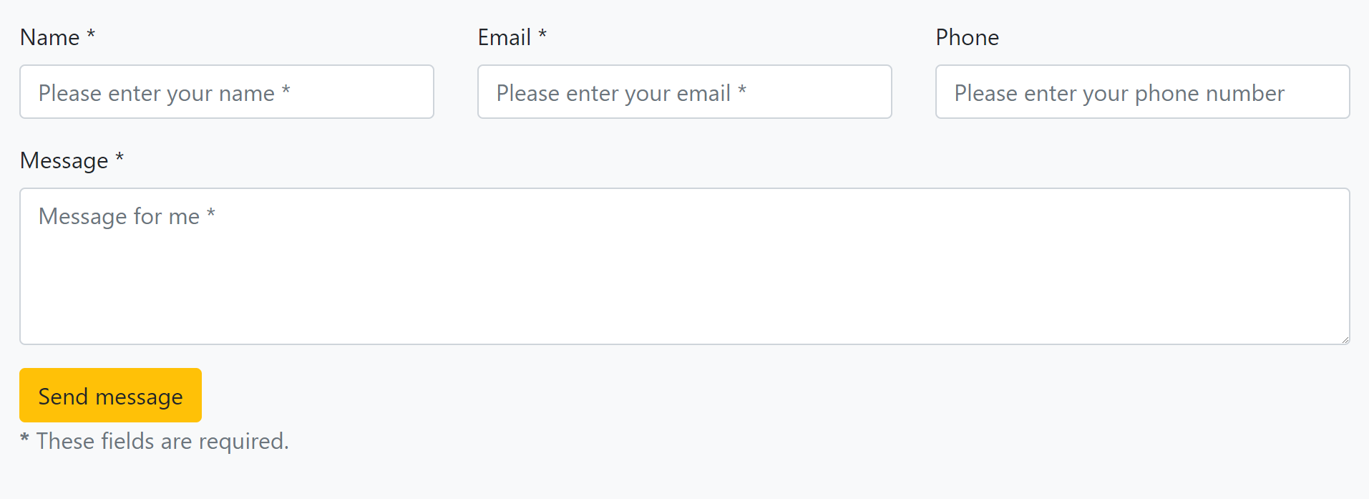This screenshot has height=499, width=1369.
Task: Grab the Message box resize handle
Action: [1345, 339]
